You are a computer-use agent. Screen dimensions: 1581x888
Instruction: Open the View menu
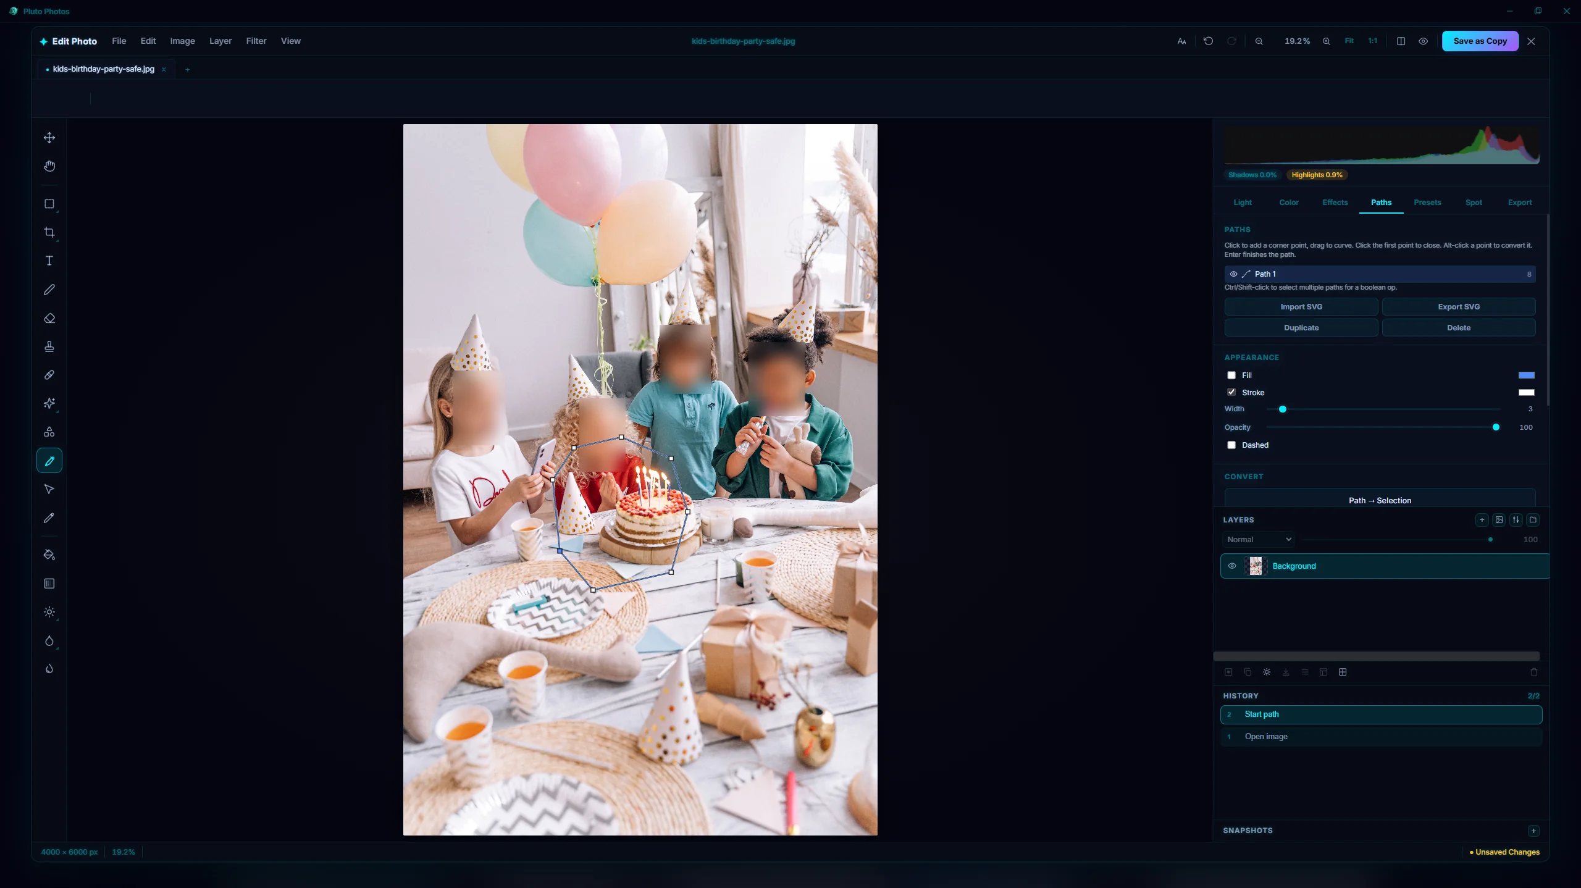tap(291, 41)
